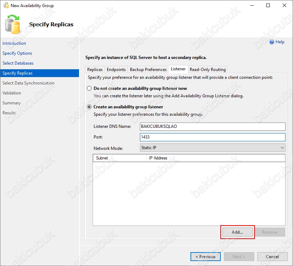Cancel the availability group wizard
Viewport: 293px width, 266px height.
pos(272,257)
